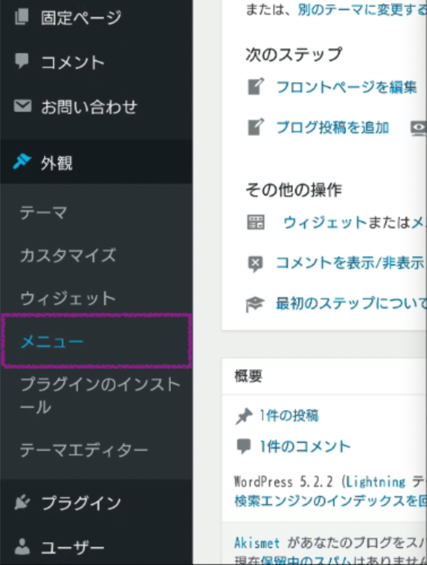Expand the 外観 sidebar section

point(56,163)
